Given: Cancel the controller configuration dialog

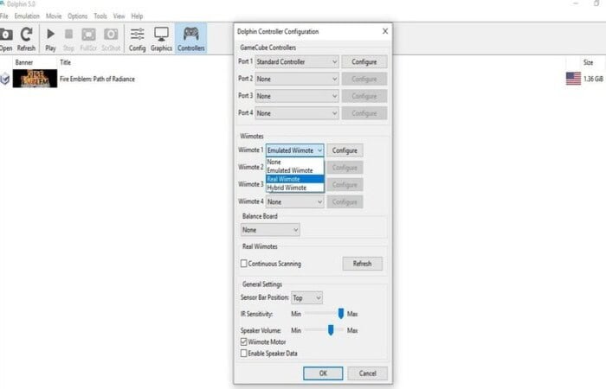Looking at the screenshot, I should click(368, 373).
